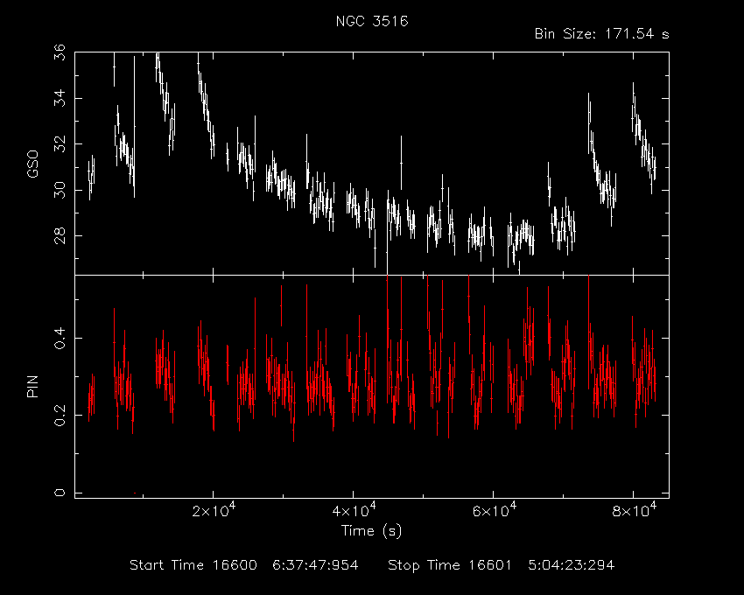Select the Bin Size: 171.54 s label

tap(601, 34)
